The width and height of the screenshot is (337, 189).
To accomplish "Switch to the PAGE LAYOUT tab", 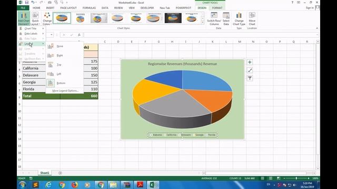I will [x=68, y=8].
